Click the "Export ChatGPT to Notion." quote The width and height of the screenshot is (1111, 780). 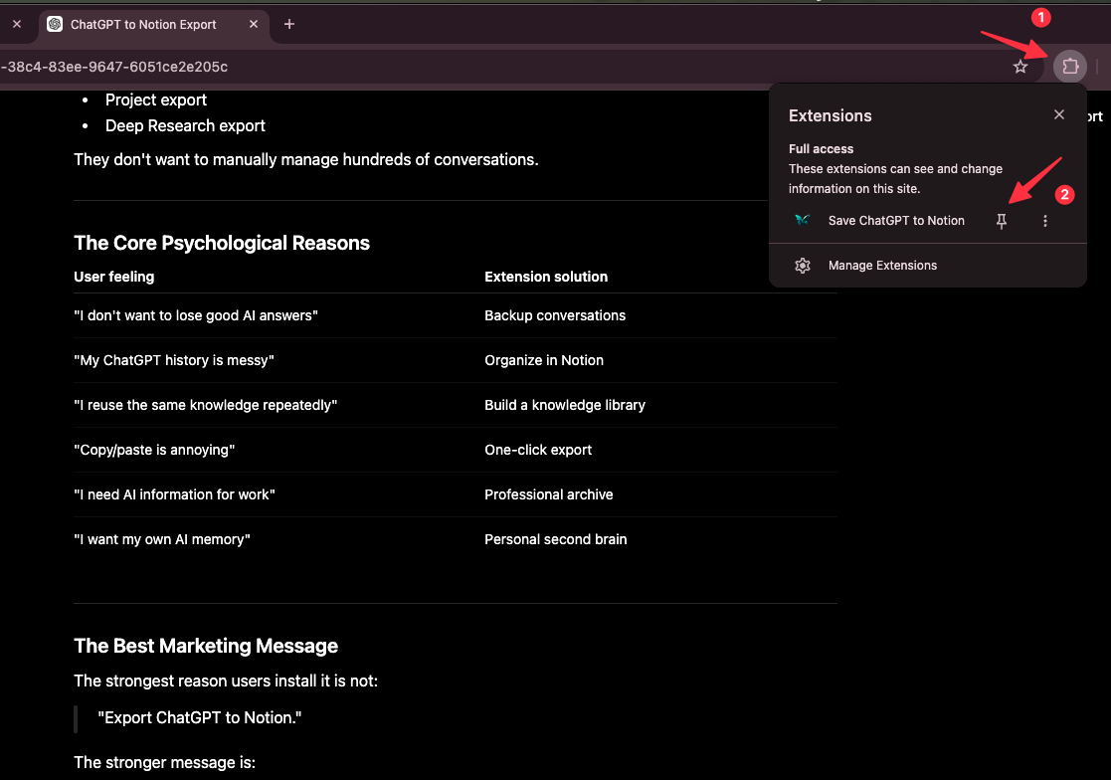coord(200,717)
